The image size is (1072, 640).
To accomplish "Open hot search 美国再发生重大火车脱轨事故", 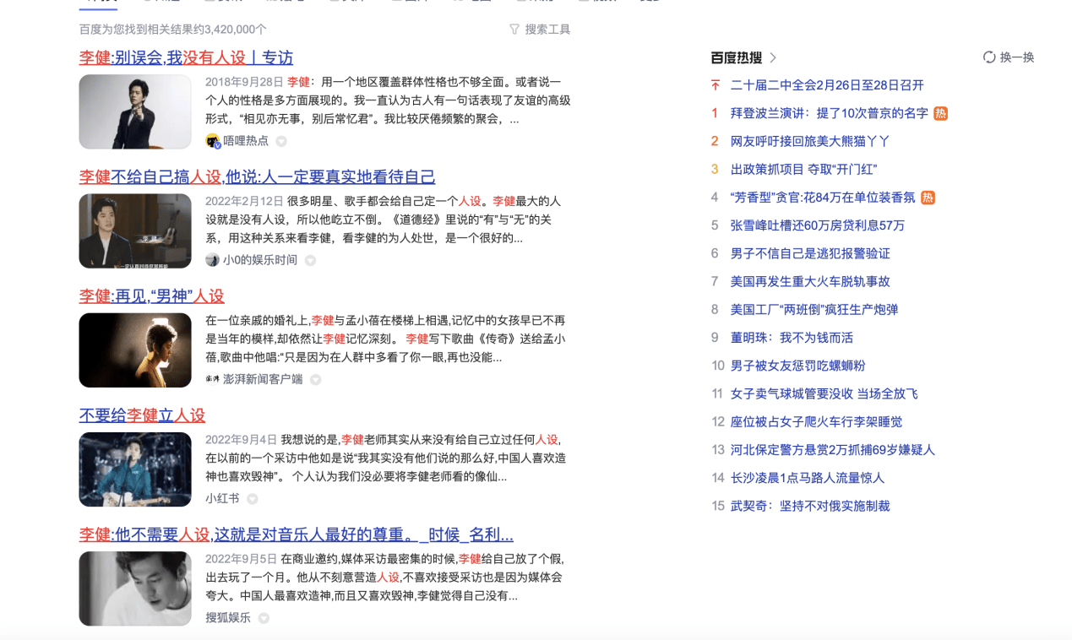I will click(810, 281).
